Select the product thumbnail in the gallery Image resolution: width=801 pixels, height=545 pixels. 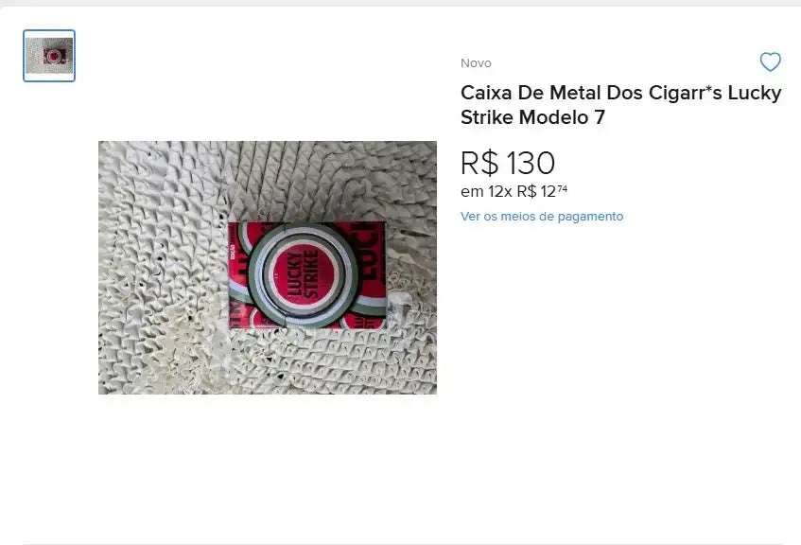(x=49, y=56)
